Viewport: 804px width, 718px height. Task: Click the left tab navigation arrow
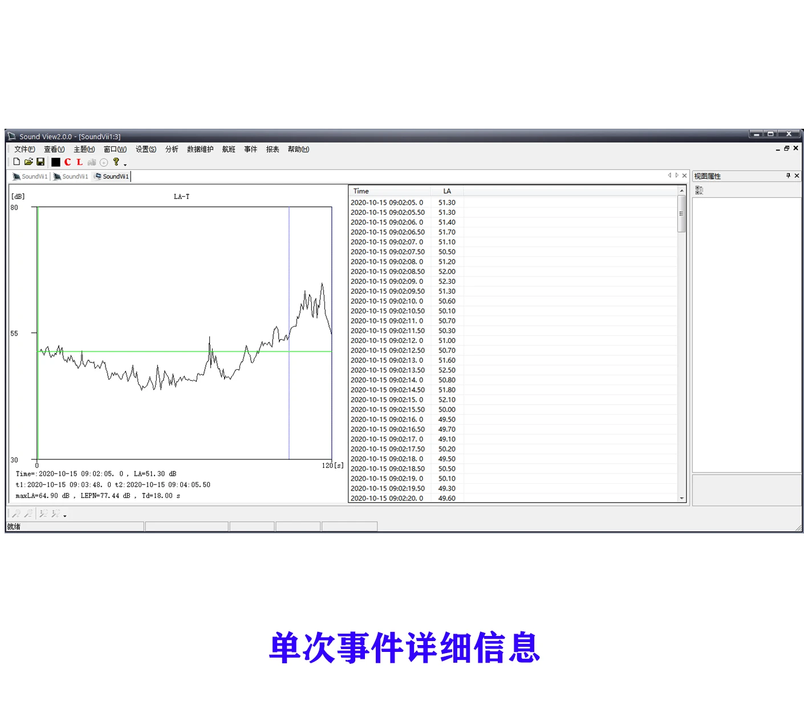tap(669, 176)
